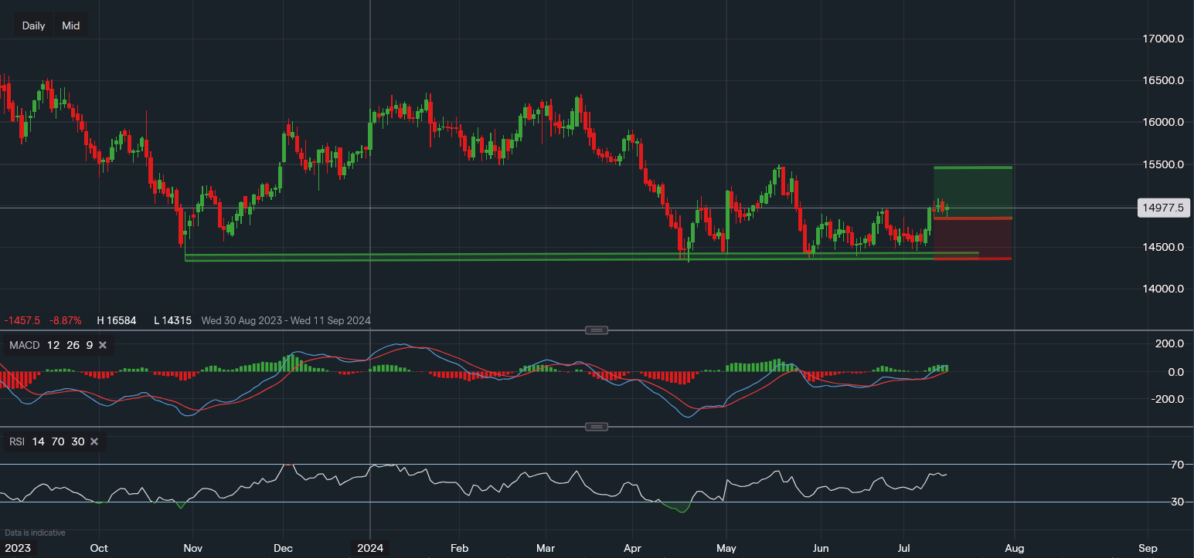The width and height of the screenshot is (1194, 558).
Task: Click the MACD 12 26 9 parameter values
Action: coord(72,345)
